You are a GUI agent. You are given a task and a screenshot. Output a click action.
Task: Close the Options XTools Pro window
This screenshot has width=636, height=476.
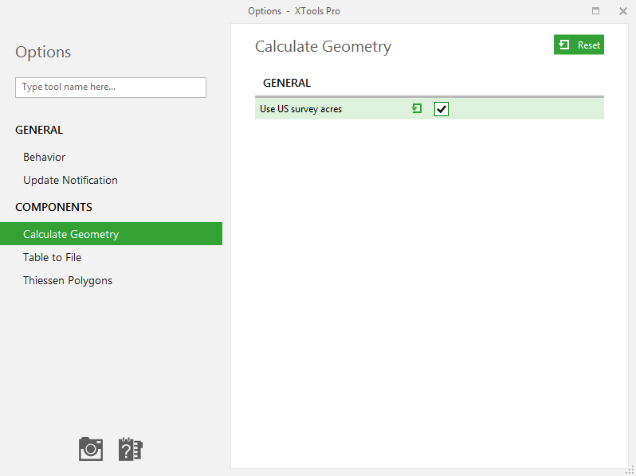[623, 11]
